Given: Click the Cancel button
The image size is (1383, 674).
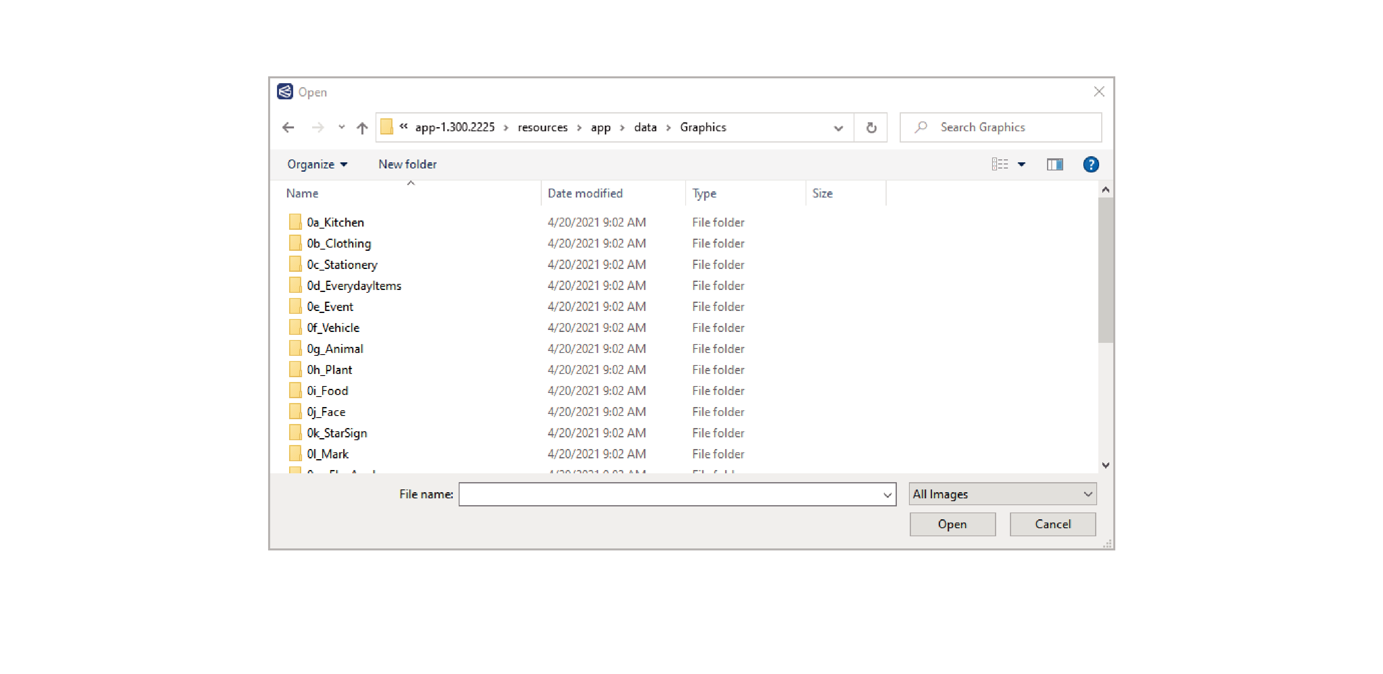Looking at the screenshot, I should pyautogui.click(x=1052, y=524).
